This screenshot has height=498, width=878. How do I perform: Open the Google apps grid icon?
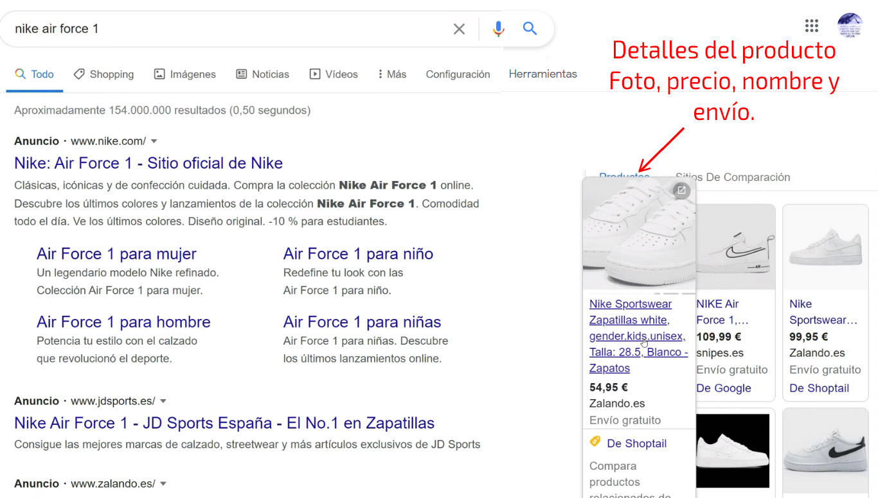click(812, 26)
